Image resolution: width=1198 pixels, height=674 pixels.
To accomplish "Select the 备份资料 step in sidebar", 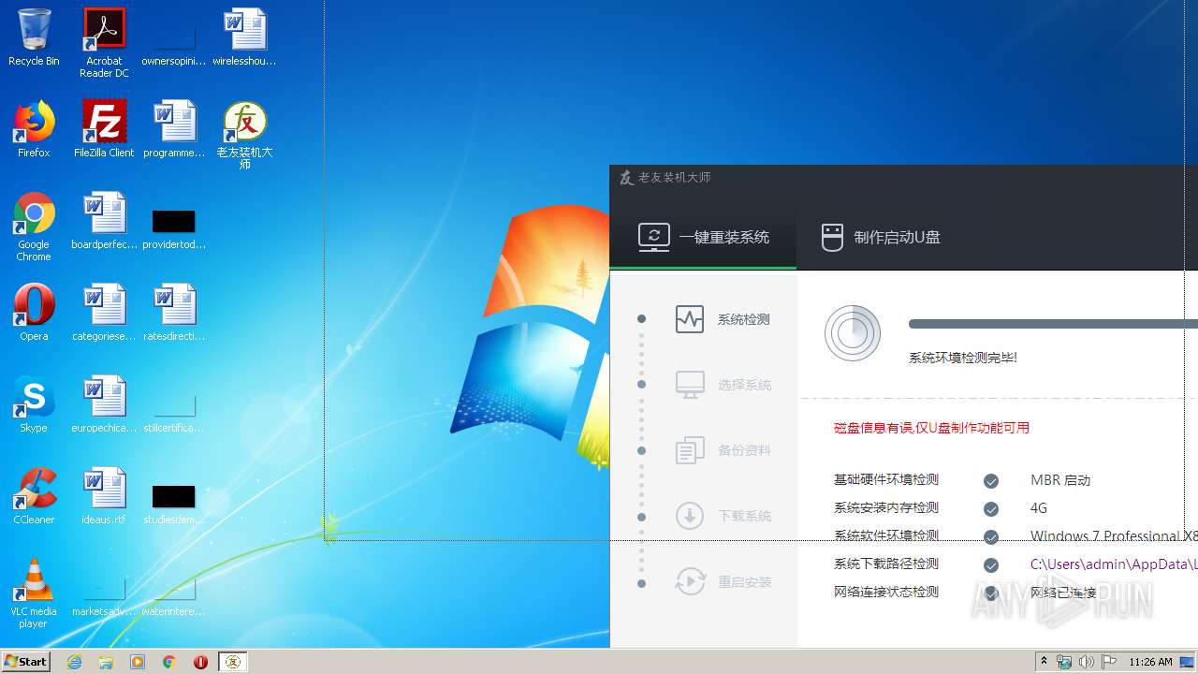I will pyautogui.click(x=723, y=450).
